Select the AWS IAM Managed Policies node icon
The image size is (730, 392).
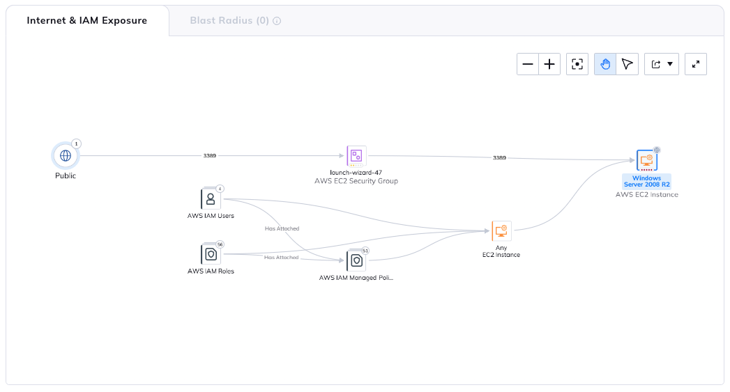tap(356, 260)
